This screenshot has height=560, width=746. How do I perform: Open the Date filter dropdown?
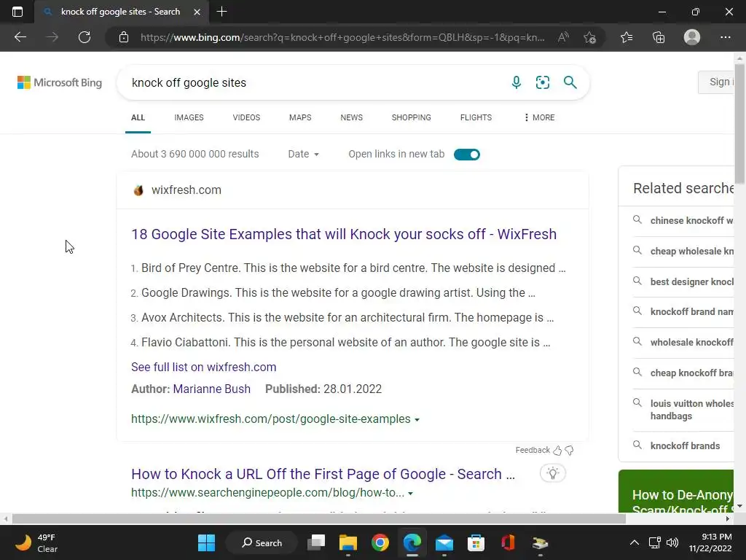[x=303, y=154]
